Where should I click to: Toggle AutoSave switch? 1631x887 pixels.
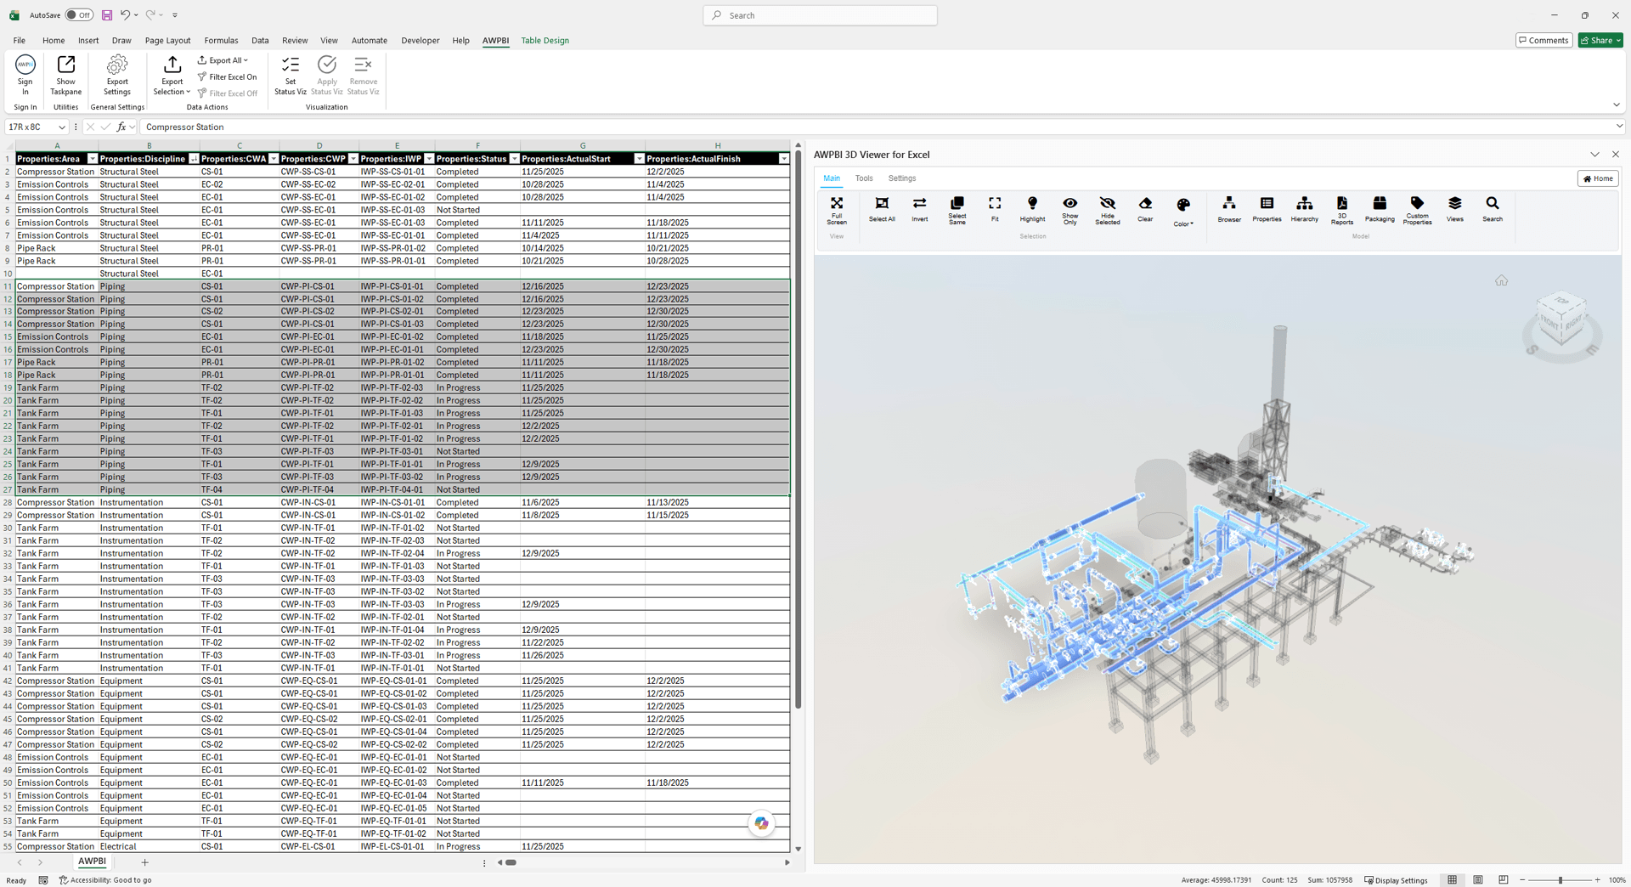click(79, 15)
